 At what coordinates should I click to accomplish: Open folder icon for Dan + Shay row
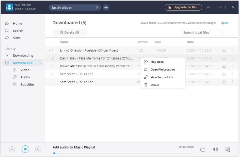click(224, 58)
